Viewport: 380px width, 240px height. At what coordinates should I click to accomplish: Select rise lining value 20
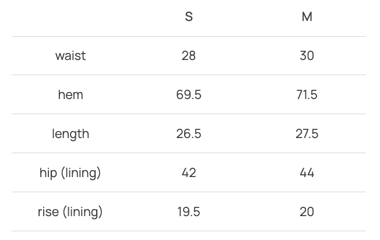point(307,212)
